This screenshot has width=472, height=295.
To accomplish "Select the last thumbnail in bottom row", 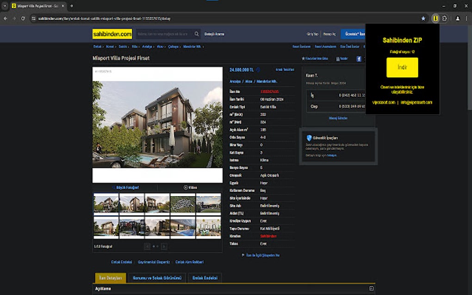I will (x=208, y=227).
